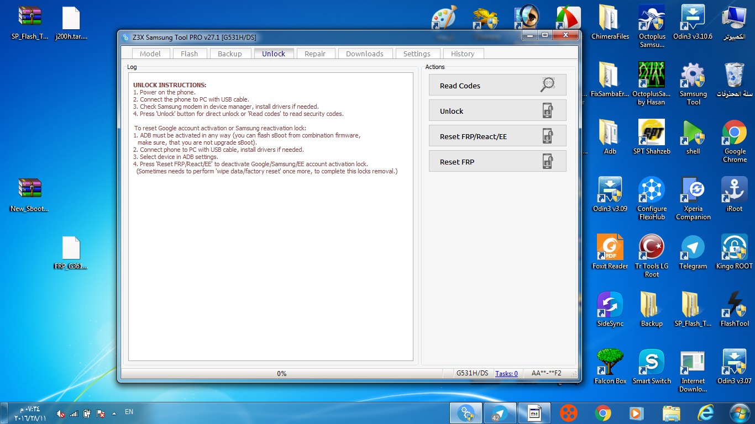View the History tab
Viewport: 755px width, 424px height.
[x=463, y=54]
